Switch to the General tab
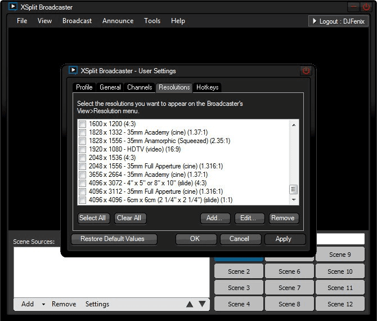Image resolution: width=377 pixels, height=321 pixels. click(x=110, y=87)
